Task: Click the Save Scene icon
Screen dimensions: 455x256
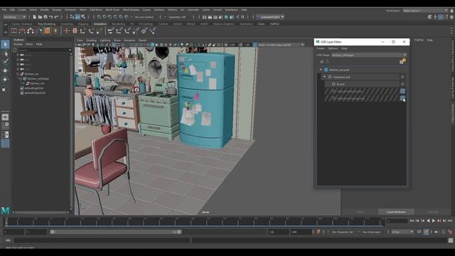Action: coord(45,17)
